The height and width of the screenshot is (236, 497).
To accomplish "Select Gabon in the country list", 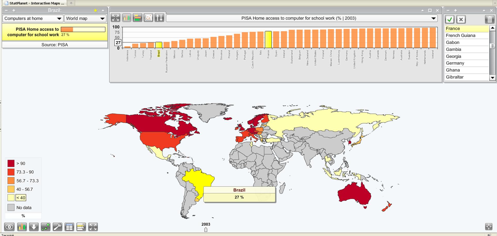I will (453, 42).
